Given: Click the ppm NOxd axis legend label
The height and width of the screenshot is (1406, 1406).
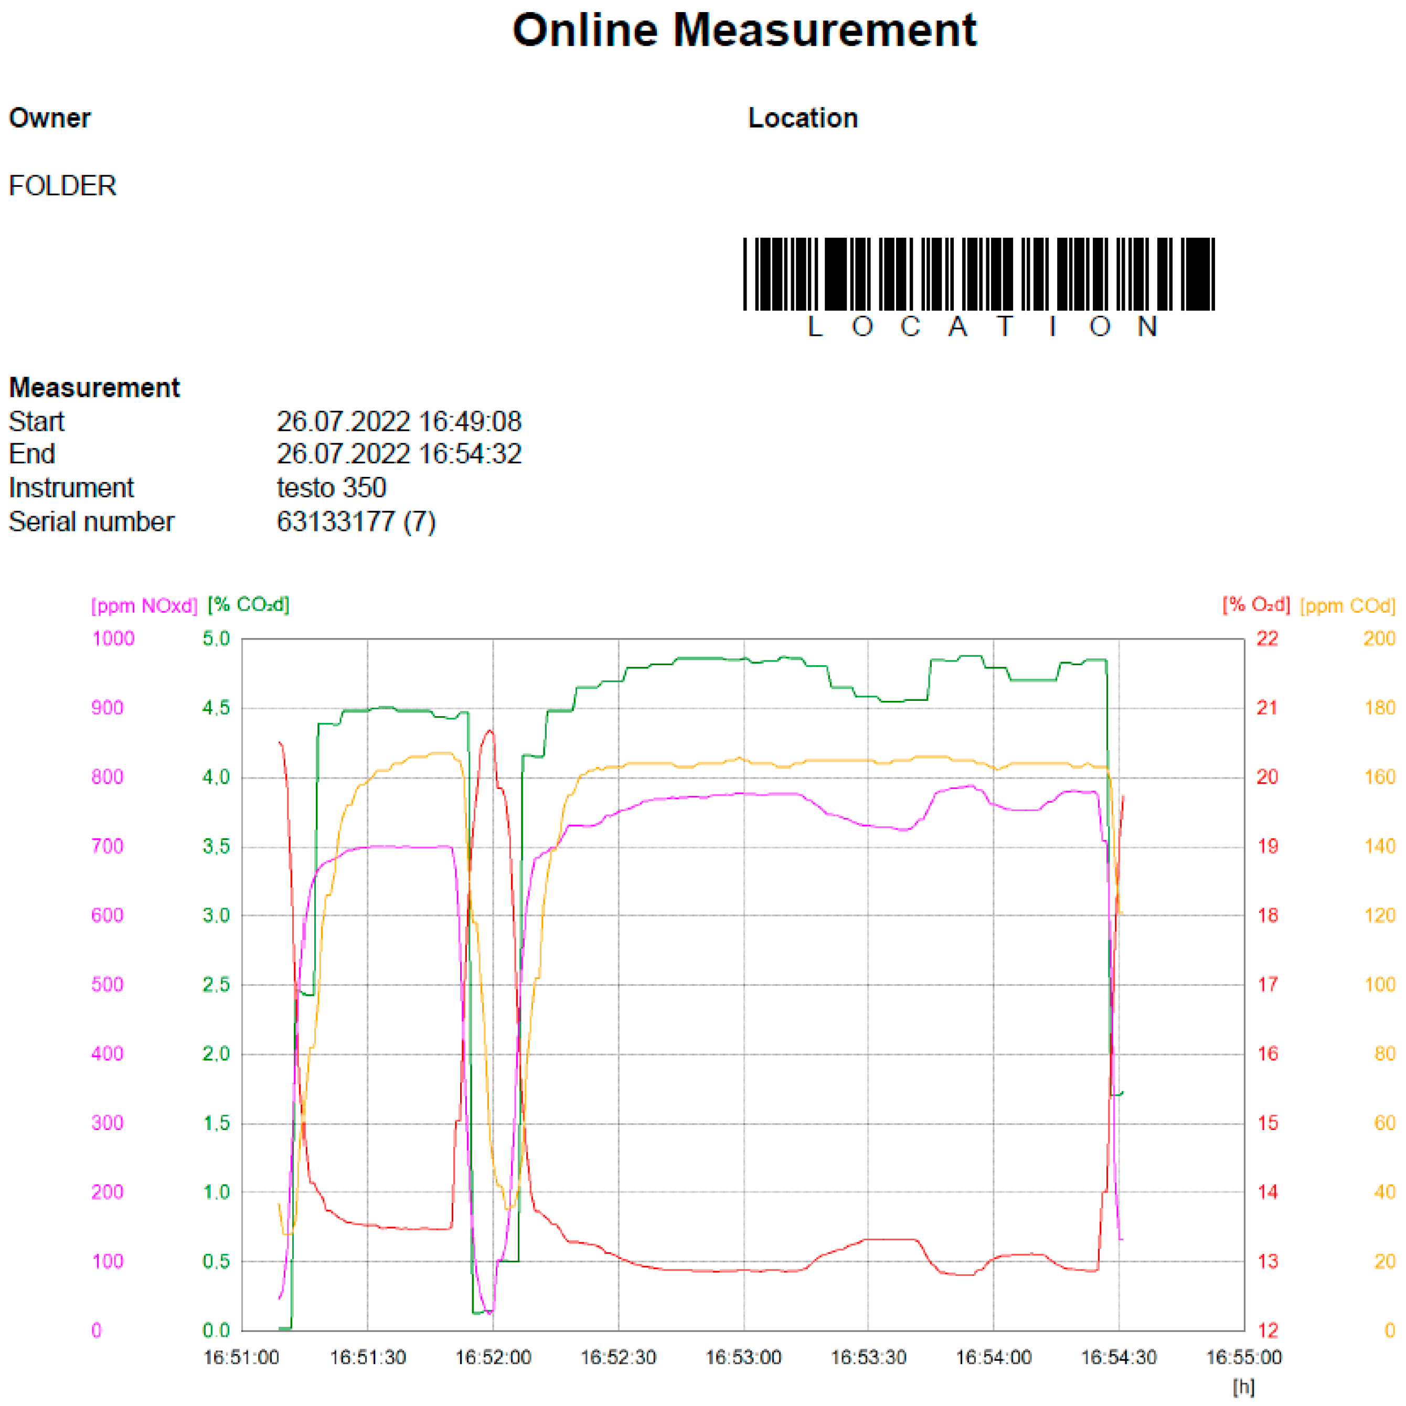Looking at the screenshot, I should [x=144, y=605].
